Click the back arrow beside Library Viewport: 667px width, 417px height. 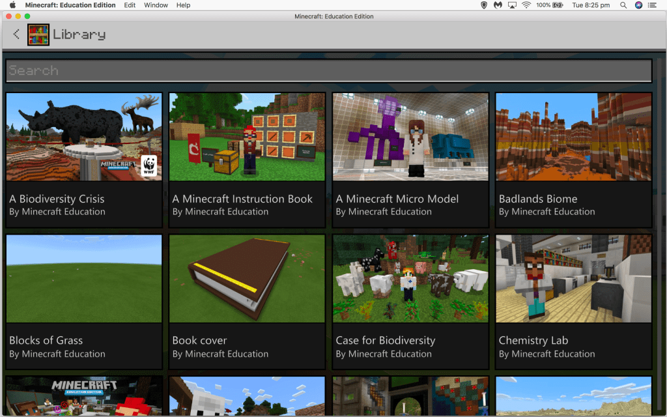(x=16, y=35)
